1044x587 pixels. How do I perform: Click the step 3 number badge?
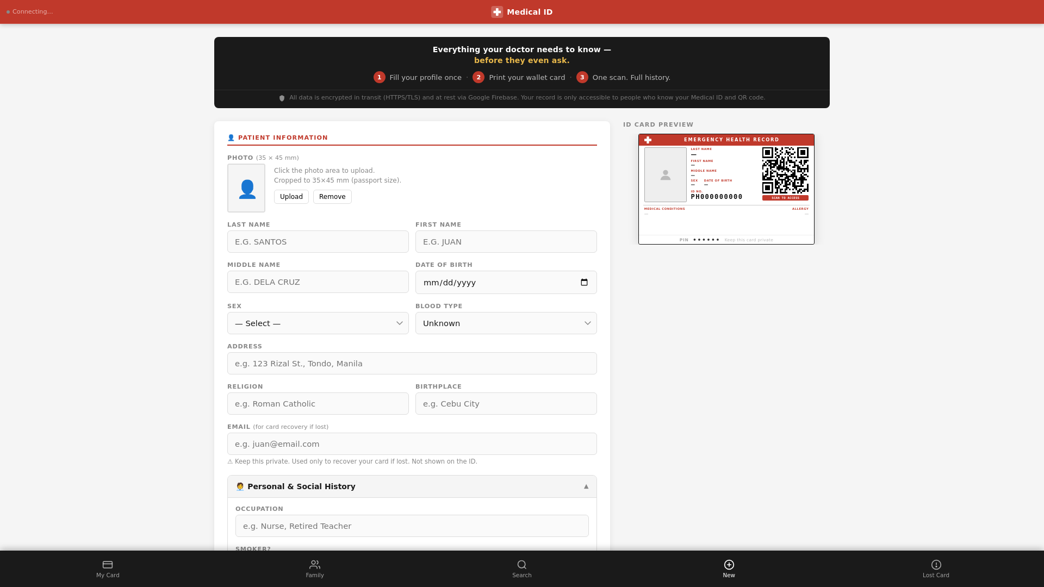pos(582,77)
